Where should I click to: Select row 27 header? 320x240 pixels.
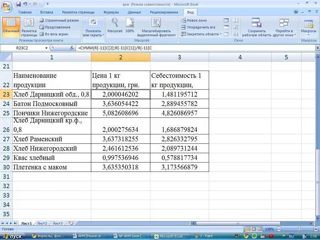pyautogui.click(x=6, y=139)
